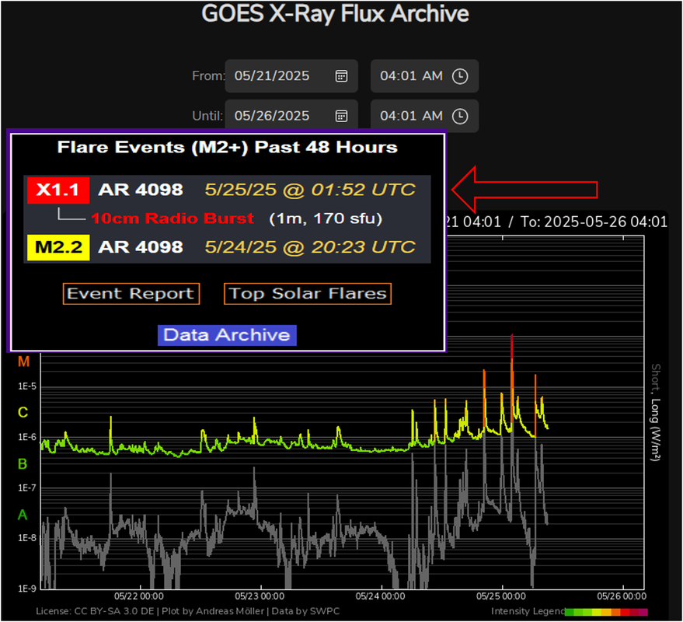The width and height of the screenshot is (683, 622).
Task: Click the Intensity Legend label
Action: click(x=528, y=612)
